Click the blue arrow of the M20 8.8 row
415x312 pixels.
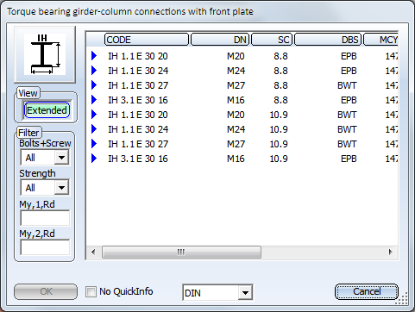click(94, 56)
